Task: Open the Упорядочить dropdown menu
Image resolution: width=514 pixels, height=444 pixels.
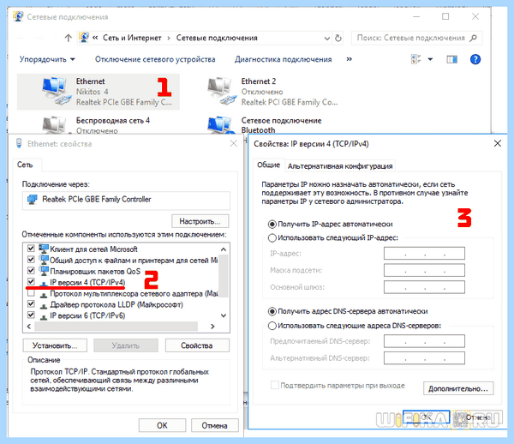Action: click(47, 59)
